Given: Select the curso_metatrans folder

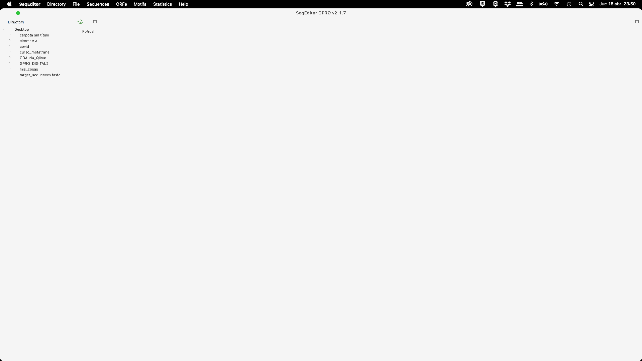Looking at the screenshot, I should 34,52.
